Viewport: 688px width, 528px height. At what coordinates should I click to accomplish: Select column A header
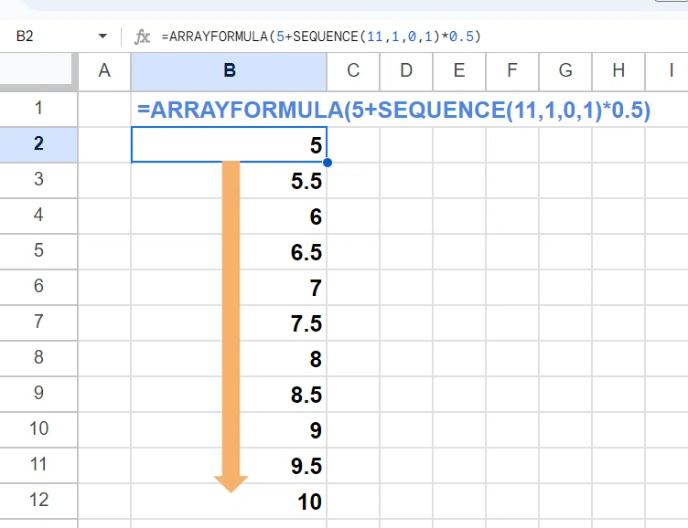tap(104, 71)
